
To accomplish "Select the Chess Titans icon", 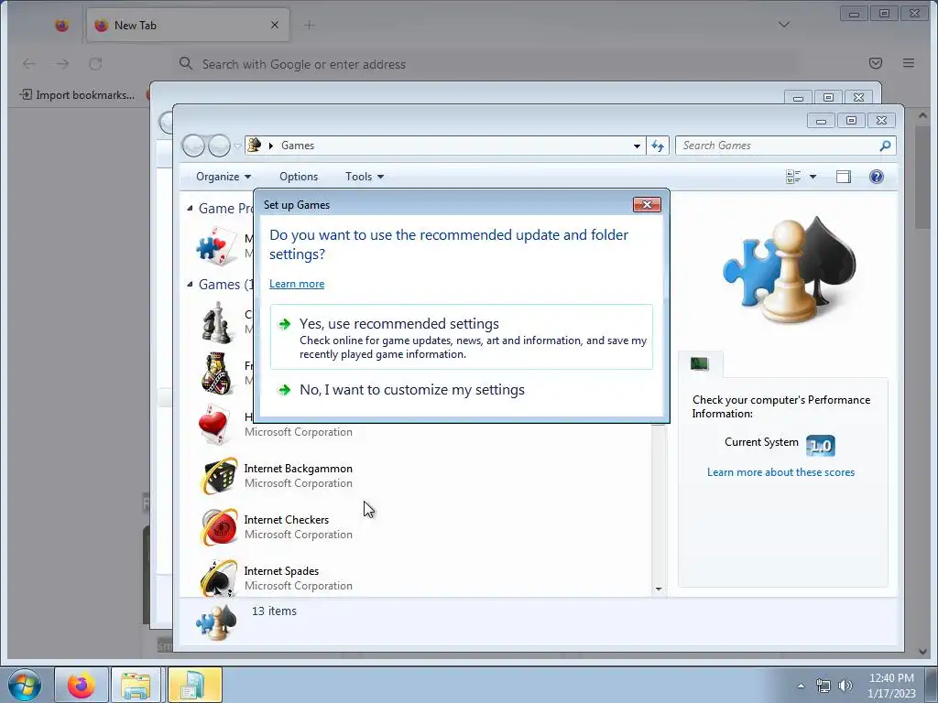I will (x=216, y=323).
